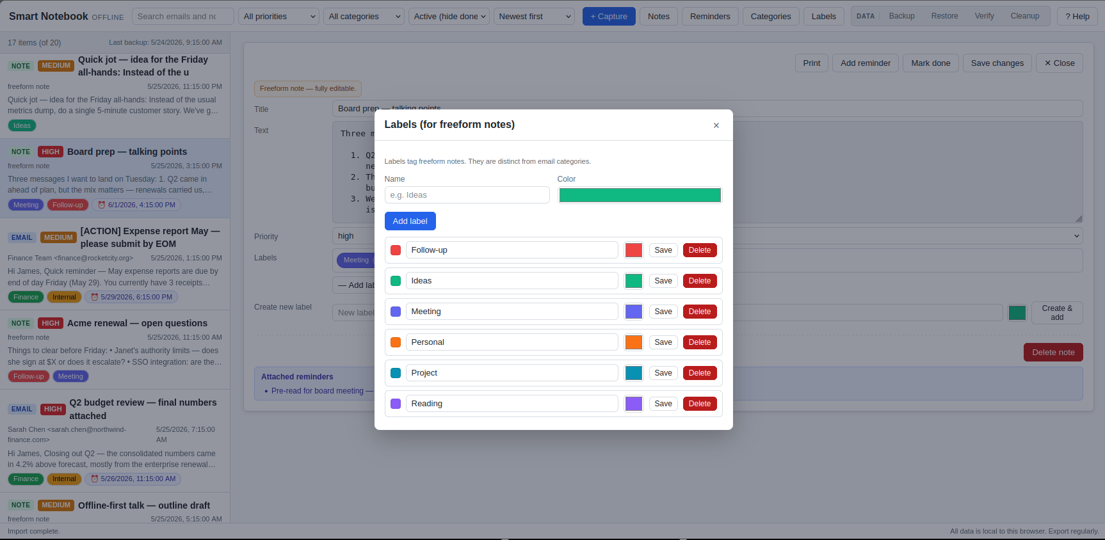Viewport: 1105px width, 540px height.
Task: Click the Personal label name field
Action: [x=512, y=342]
